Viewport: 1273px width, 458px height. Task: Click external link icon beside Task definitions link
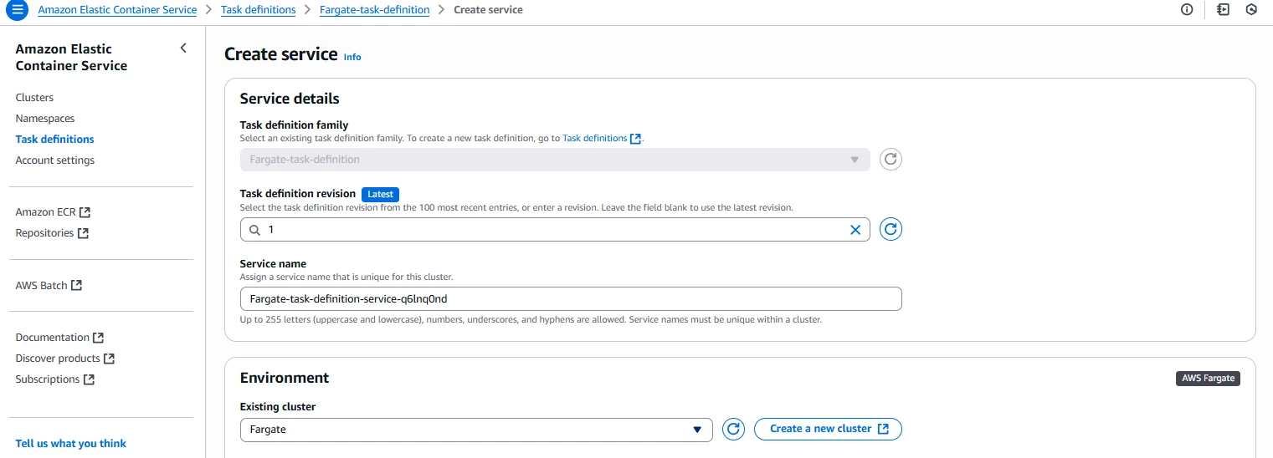click(x=636, y=139)
